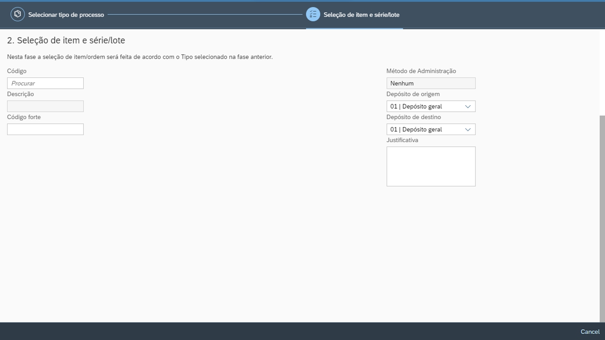Click the process type step icon

[x=17, y=14]
